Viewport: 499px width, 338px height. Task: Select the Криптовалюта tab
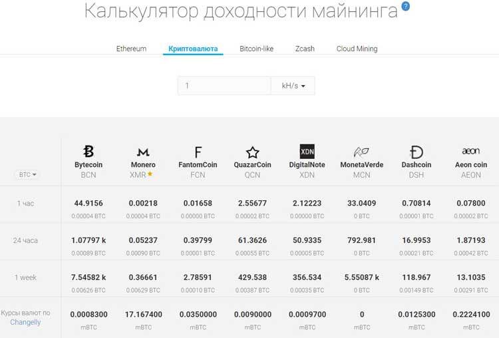(x=193, y=49)
